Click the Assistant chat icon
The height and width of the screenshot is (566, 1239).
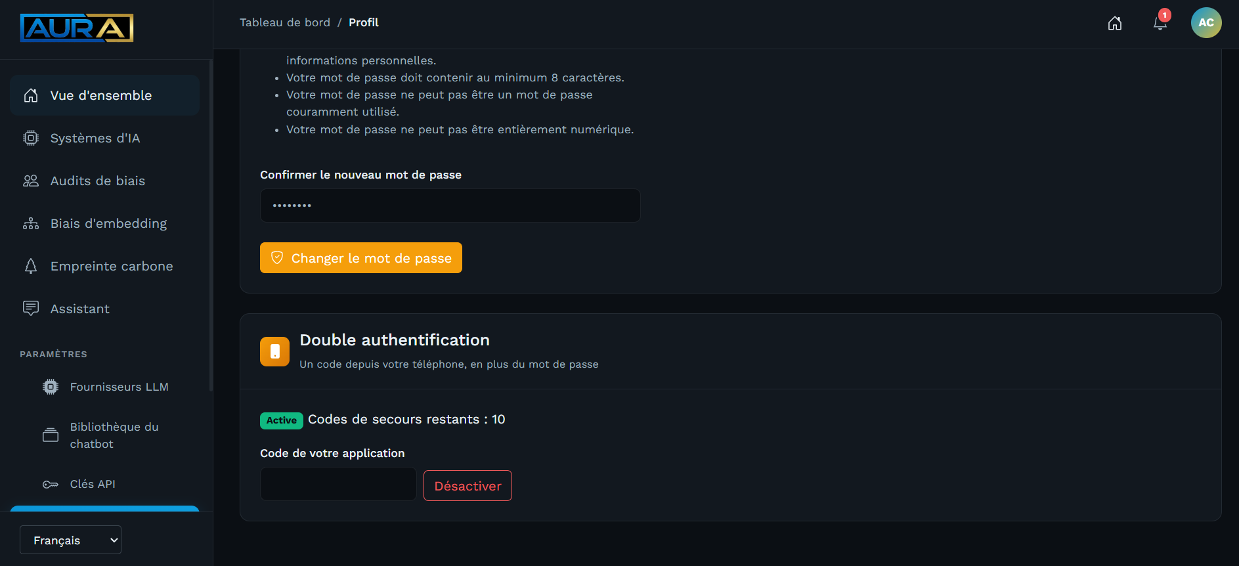tap(31, 309)
